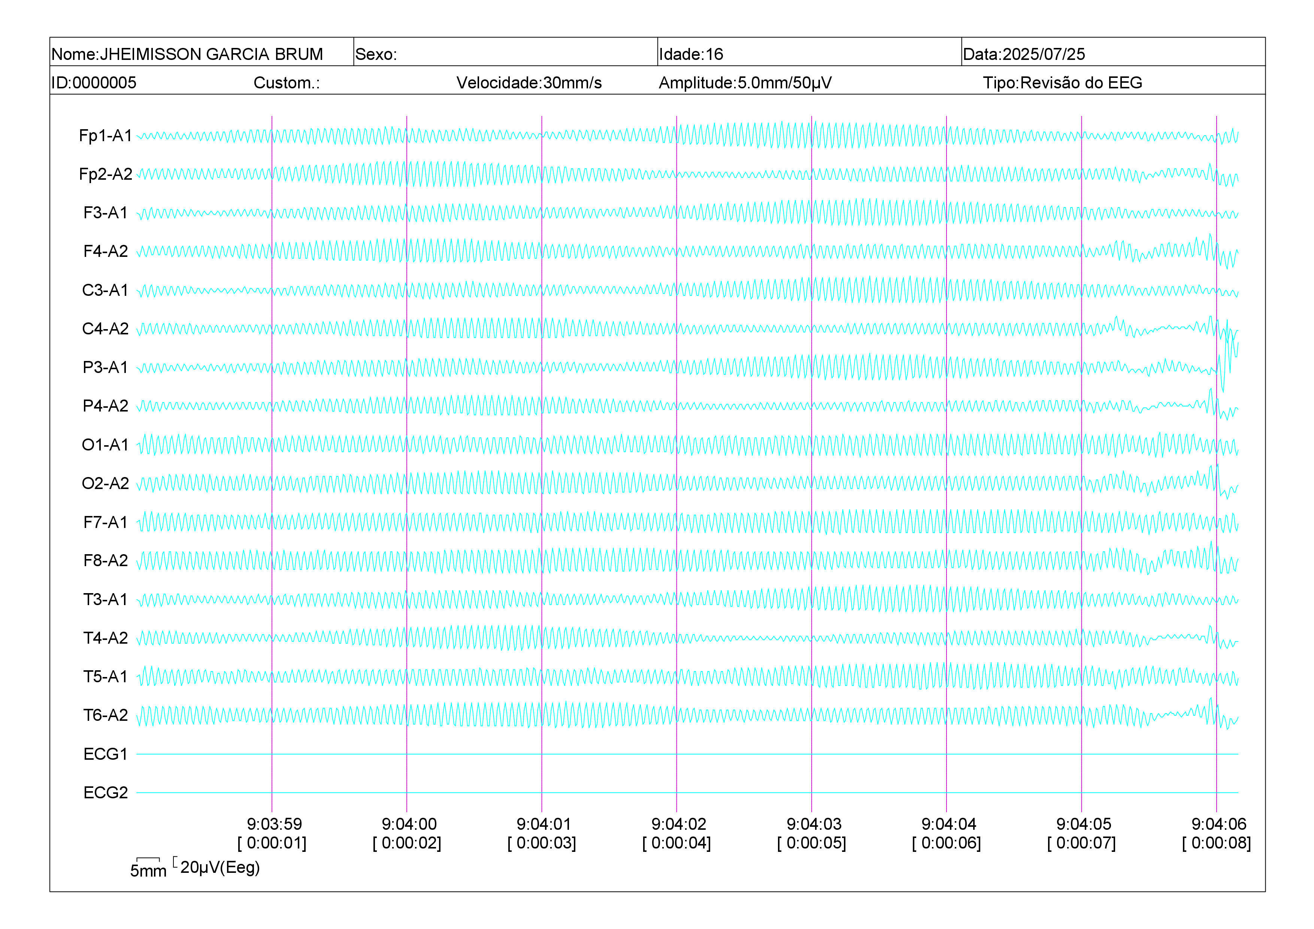Select the F4-A2 channel label

click(x=105, y=251)
